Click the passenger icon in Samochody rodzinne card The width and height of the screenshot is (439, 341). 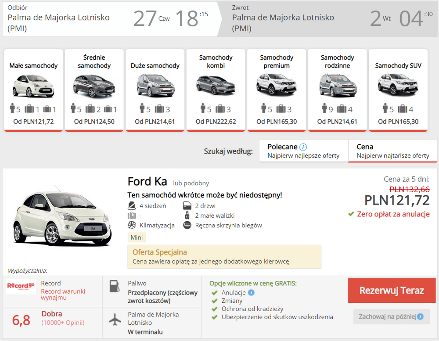pos(324,108)
